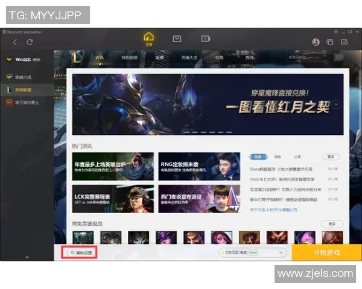Click small icon at sidebar bottom
This screenshot has height=289, width=362.
[27, 257]
